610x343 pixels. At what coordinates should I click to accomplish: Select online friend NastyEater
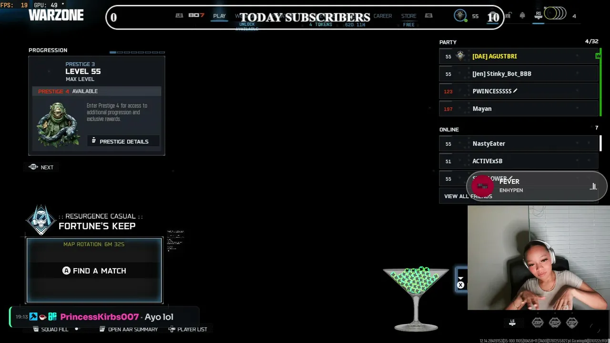point(518,143)
